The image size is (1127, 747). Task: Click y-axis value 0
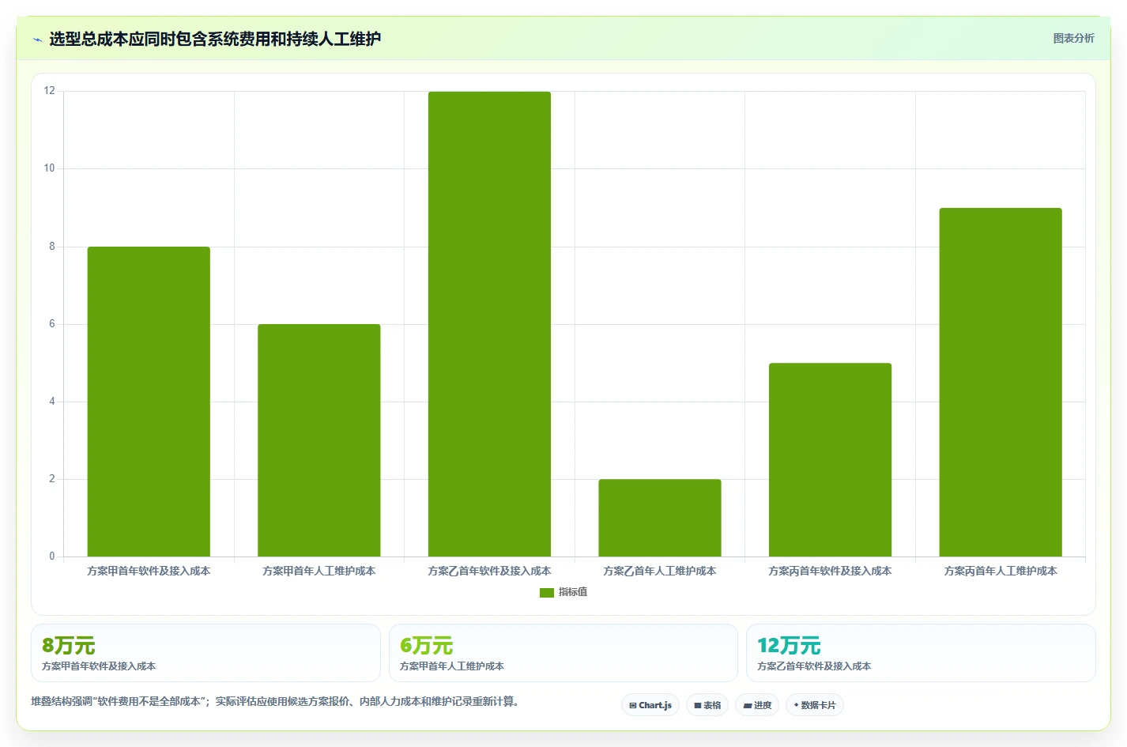[52, 556]
